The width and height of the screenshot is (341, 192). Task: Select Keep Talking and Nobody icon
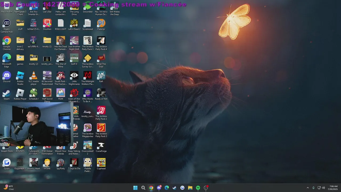[74, 148]
